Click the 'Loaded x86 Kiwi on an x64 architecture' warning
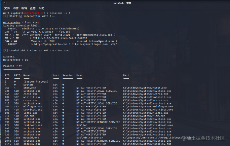The width and height of the screenshot is (230, 146). 40,51
